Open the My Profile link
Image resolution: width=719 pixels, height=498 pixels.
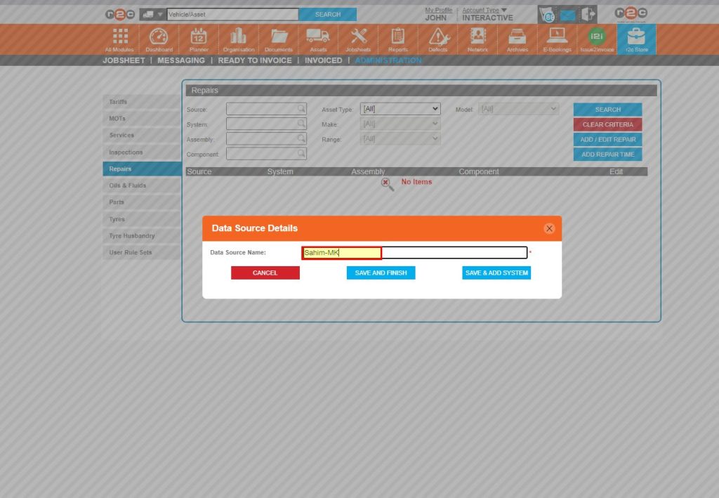[438, 10]
